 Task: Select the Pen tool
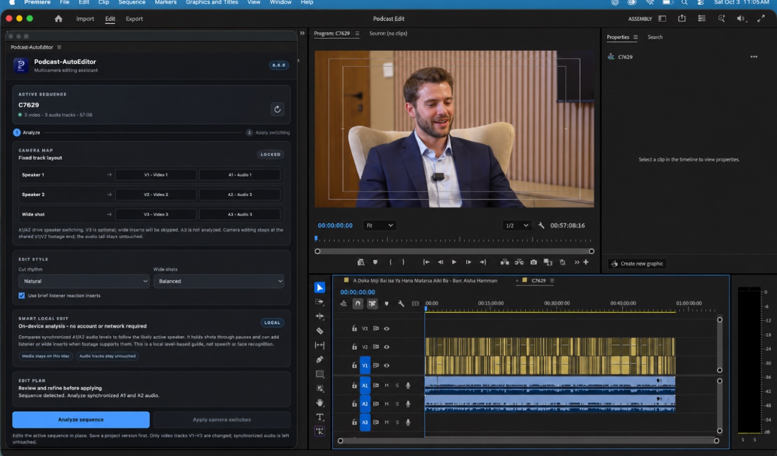point(320,360)
